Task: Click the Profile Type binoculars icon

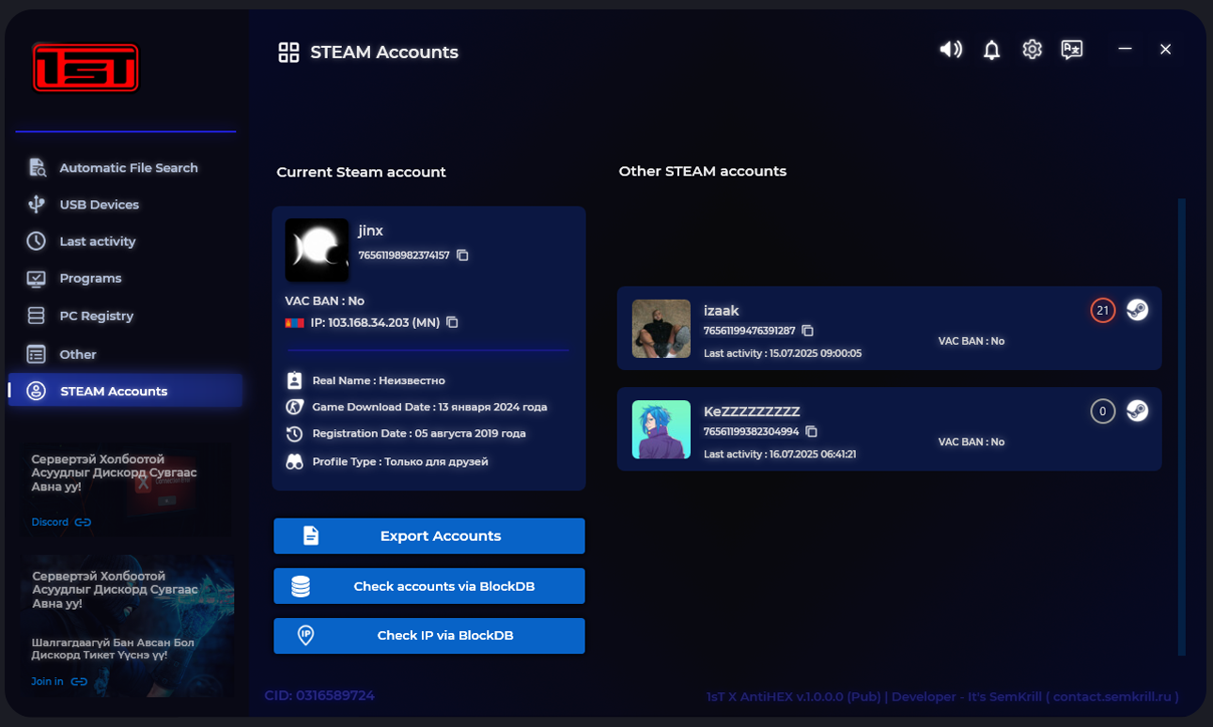Action: click(x=294, y=461)
